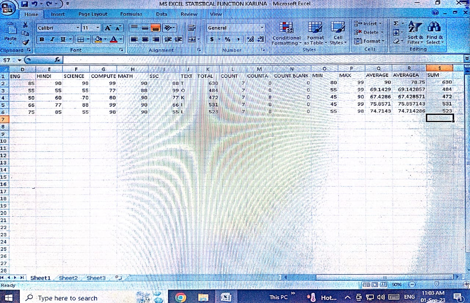Screen dimensions: 470x303
Task: Click the Percent Style icon
Action: [x=228, y=39]
